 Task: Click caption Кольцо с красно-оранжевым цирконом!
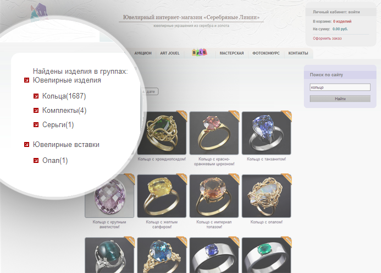pos(214,162)
